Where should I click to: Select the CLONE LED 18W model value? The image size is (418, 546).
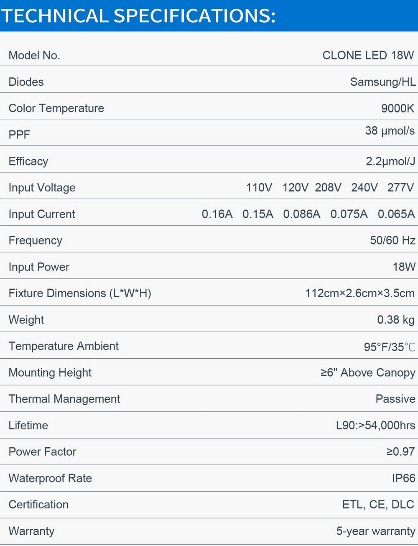(x=368, y=55)
